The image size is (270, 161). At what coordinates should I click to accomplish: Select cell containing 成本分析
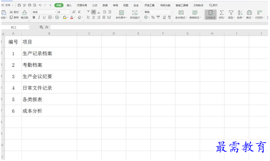pyautogui.click(x=49, y=111)
